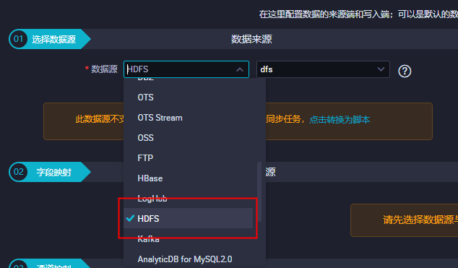Click the 点击转换为脚本 link

point(340,119)
